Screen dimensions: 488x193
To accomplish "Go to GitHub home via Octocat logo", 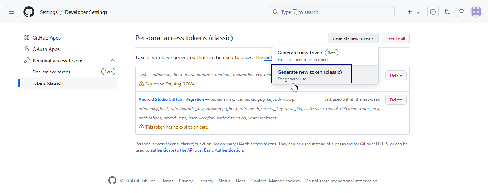I will pyautogui.click(x=29, y=12).
